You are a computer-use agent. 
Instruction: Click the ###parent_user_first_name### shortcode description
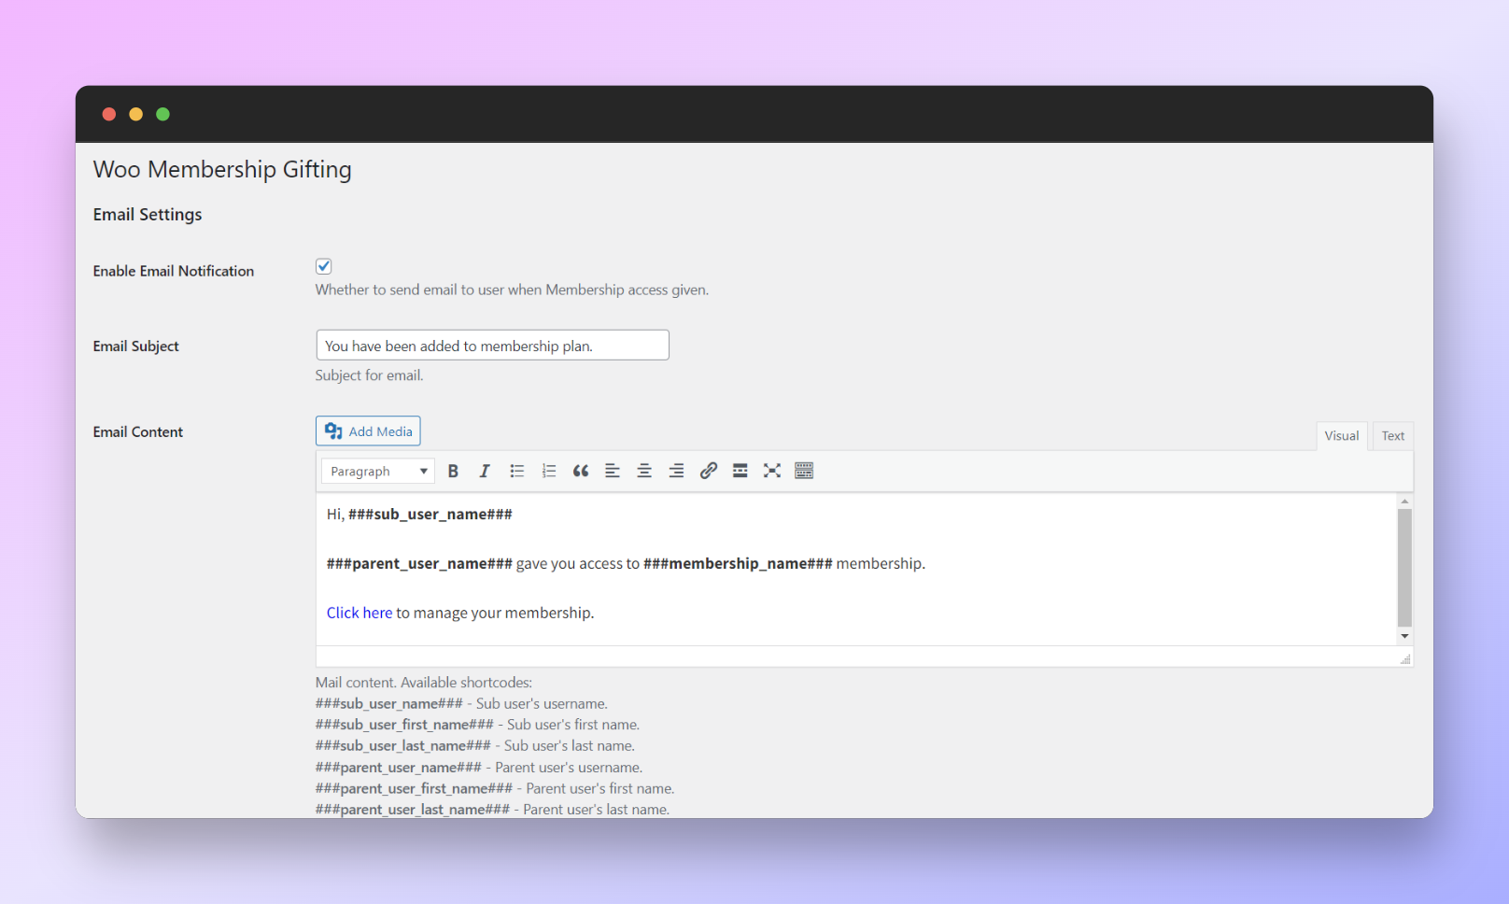(495, 789)
